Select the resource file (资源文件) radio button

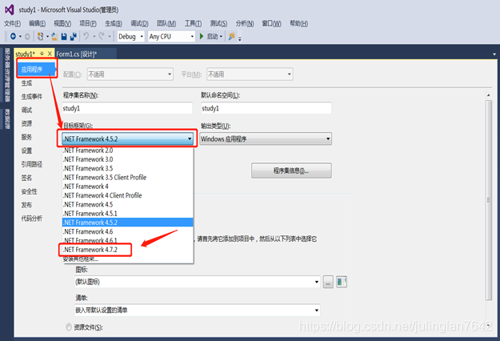(x=69, y=327)
